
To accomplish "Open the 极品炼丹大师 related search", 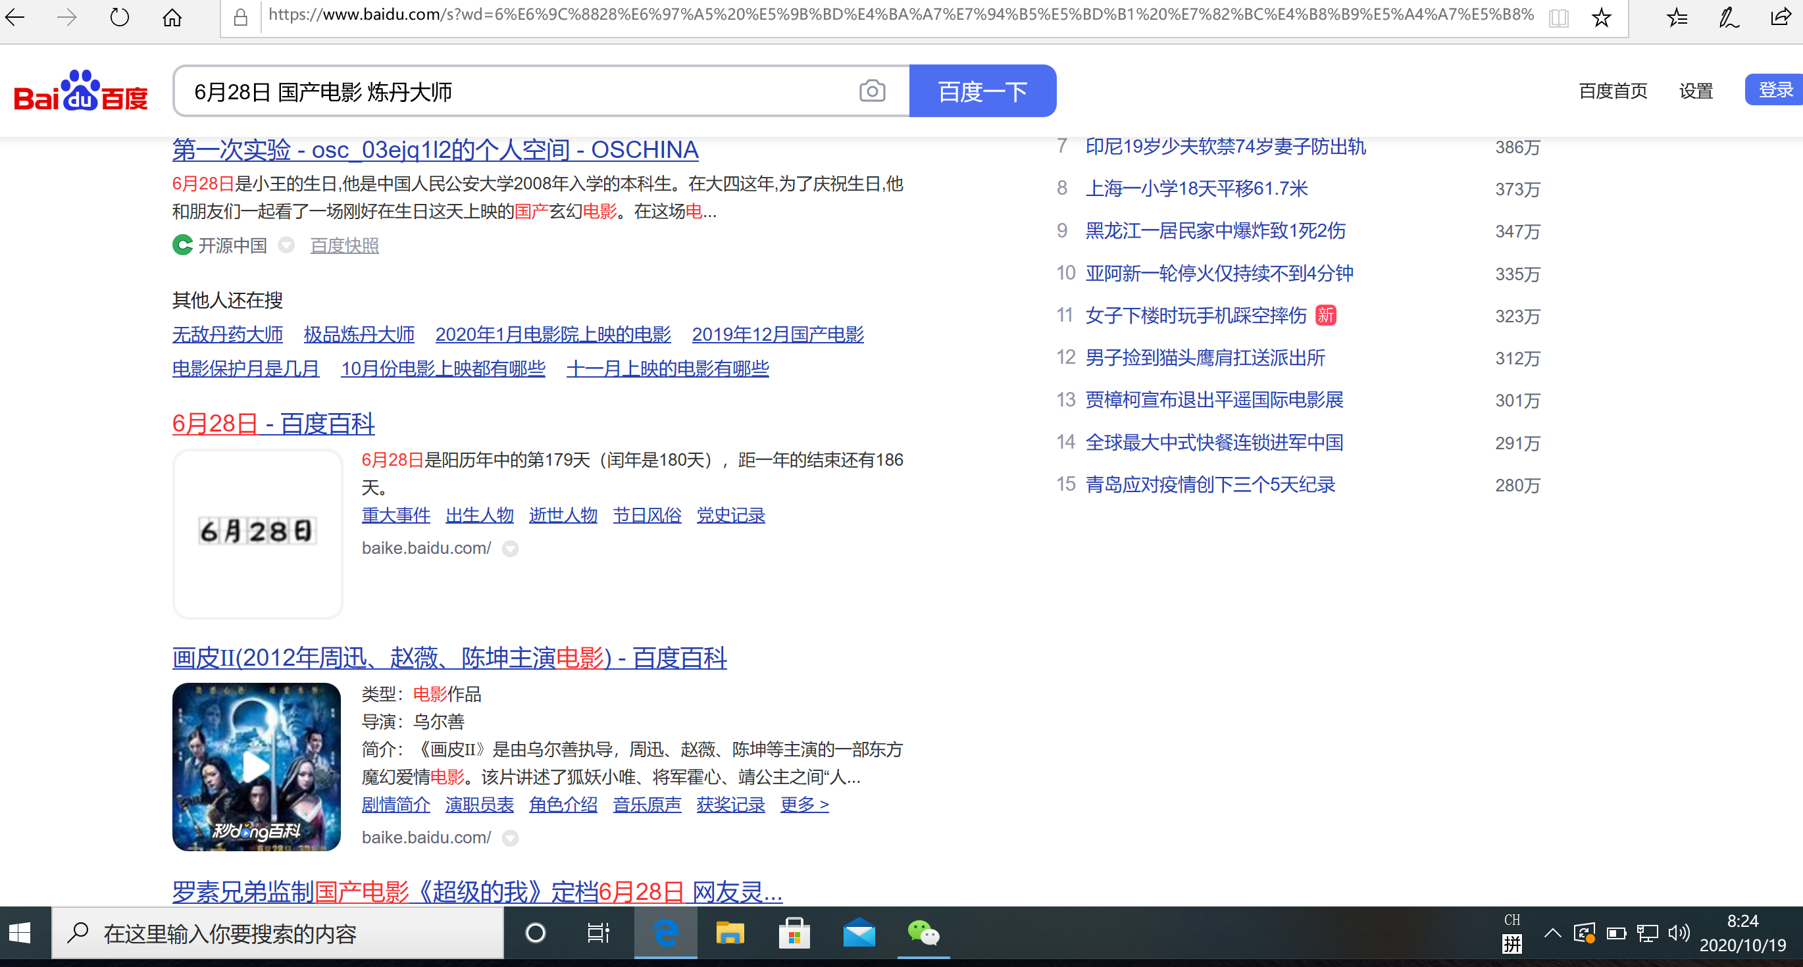I will pos(359,334).
